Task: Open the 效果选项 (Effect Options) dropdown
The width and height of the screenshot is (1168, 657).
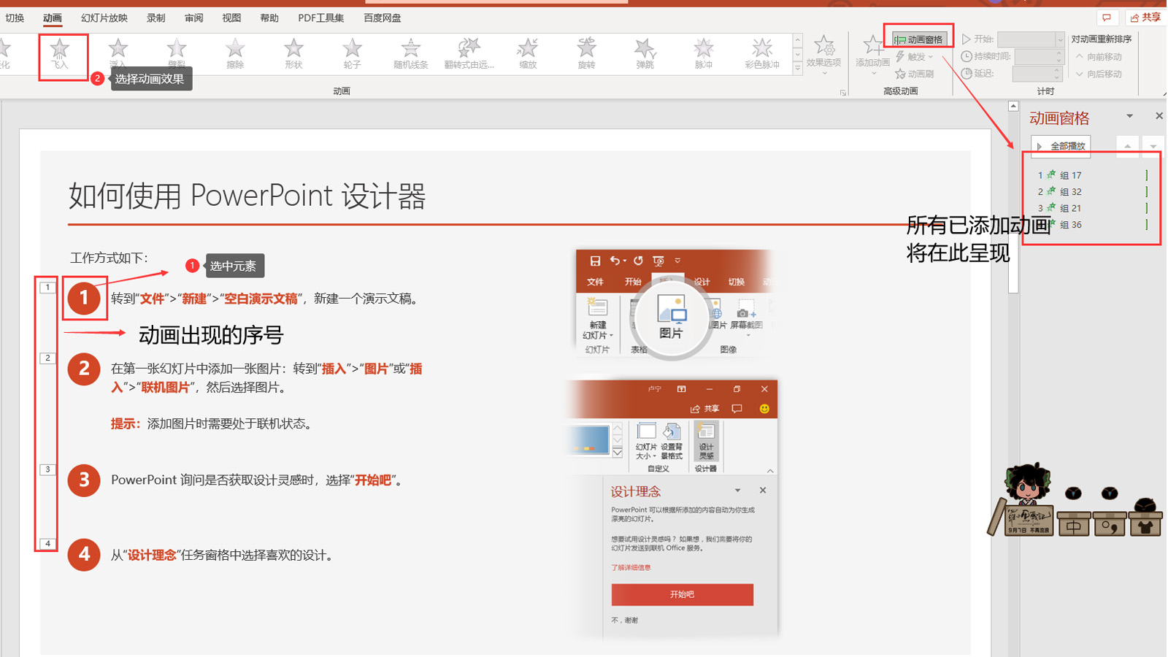Action: [824, 54]
